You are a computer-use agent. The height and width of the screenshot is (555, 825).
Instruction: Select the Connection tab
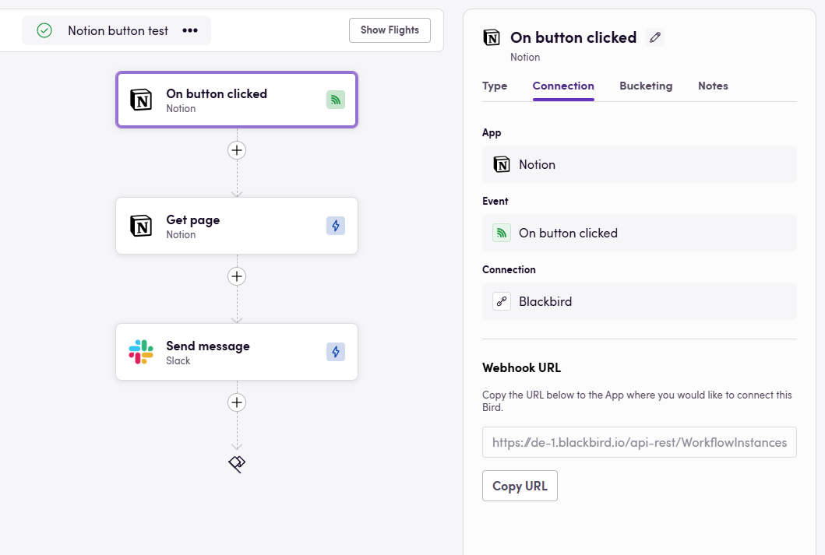tap(563, 86)
